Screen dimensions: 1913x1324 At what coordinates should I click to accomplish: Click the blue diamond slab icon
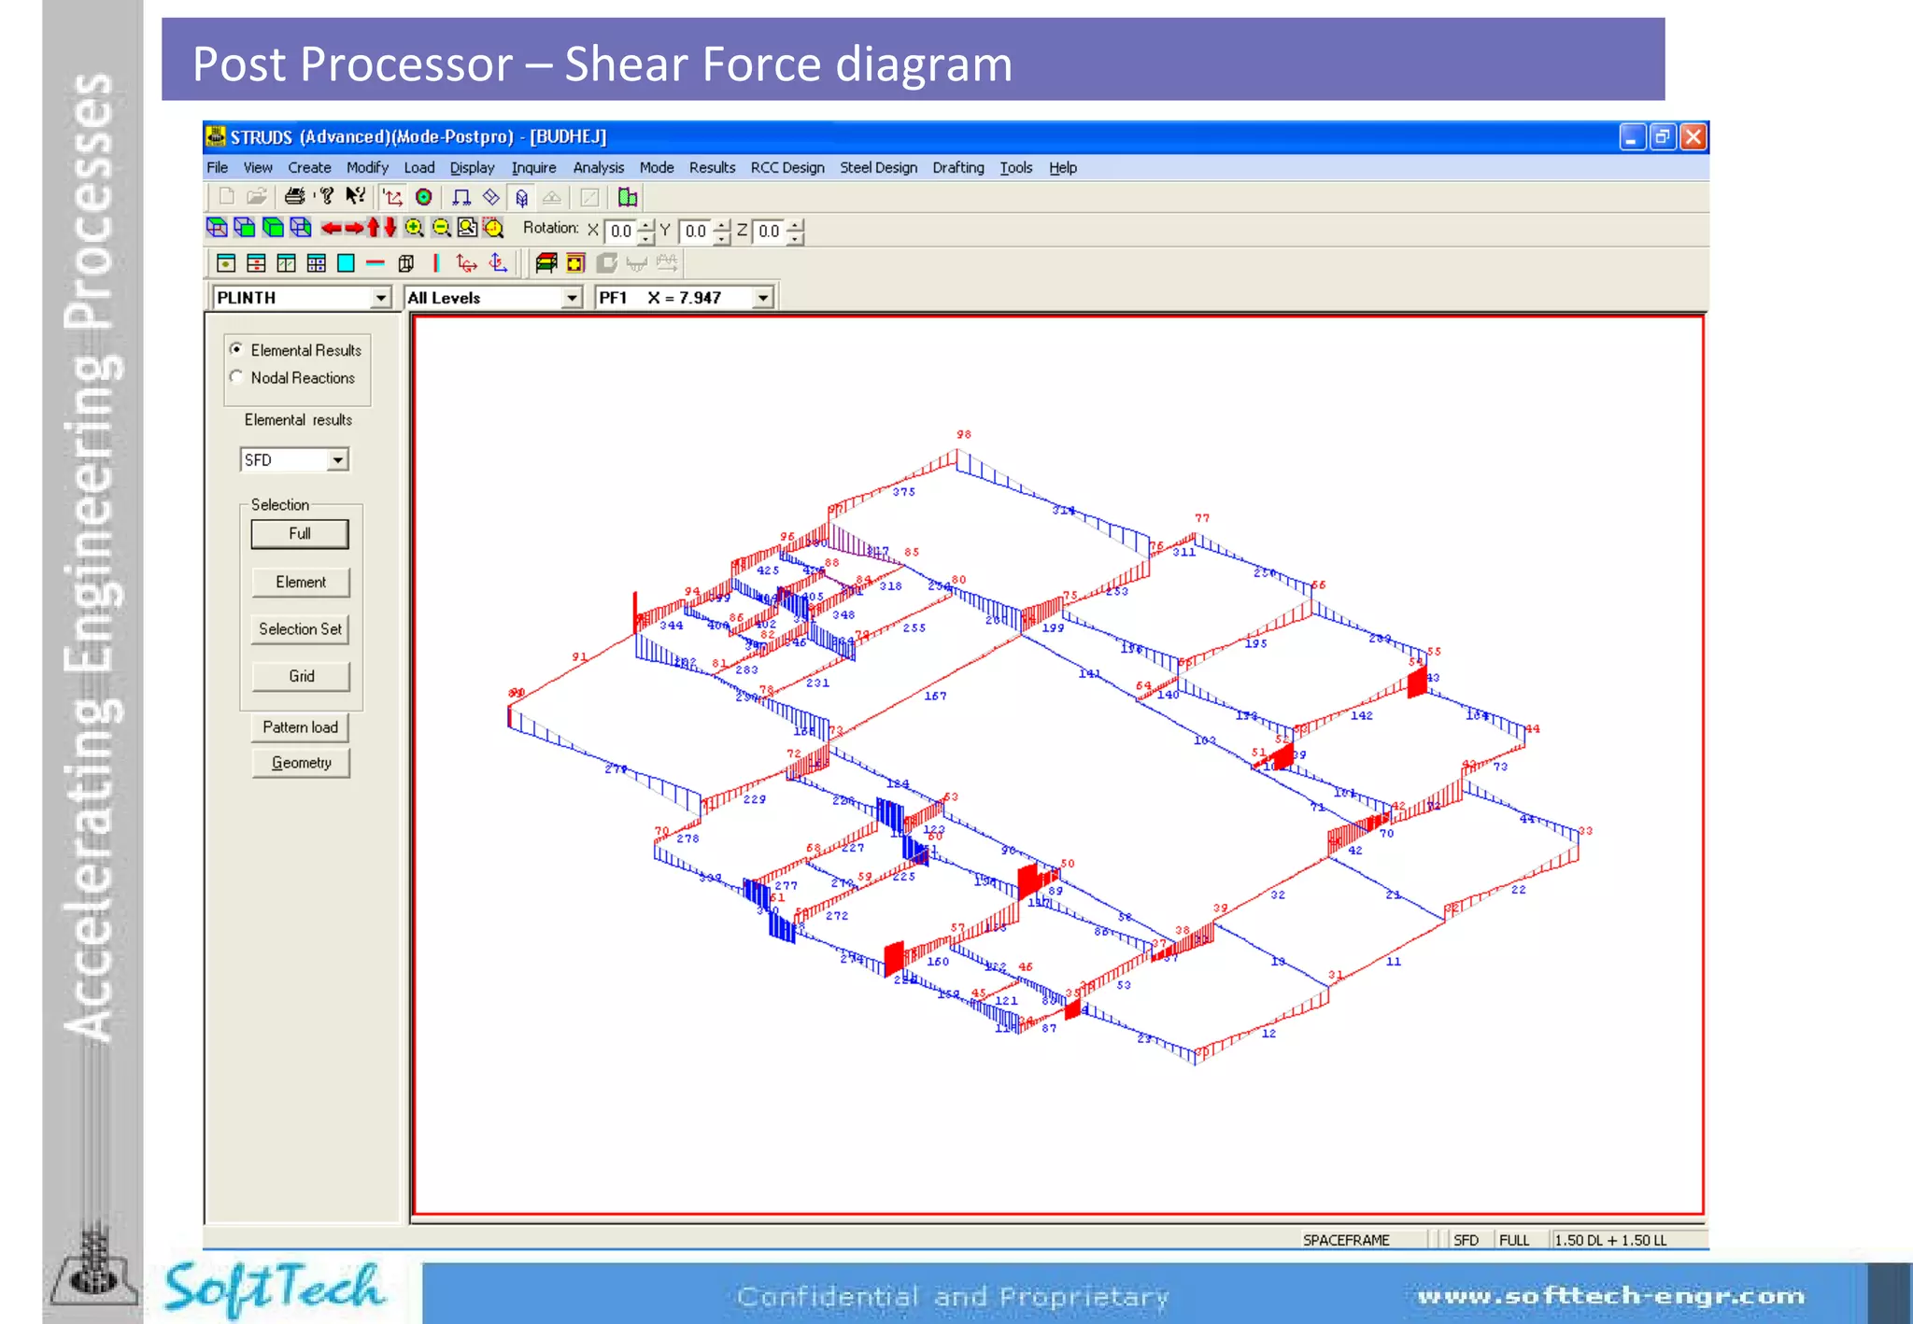[x=490, y=197]
